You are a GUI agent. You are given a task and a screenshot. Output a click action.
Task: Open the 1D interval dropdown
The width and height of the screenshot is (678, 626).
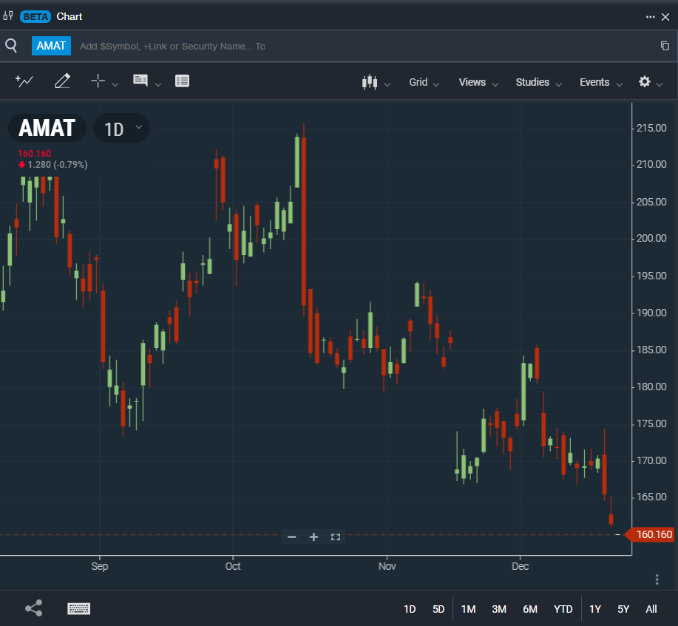click(122, 129)
